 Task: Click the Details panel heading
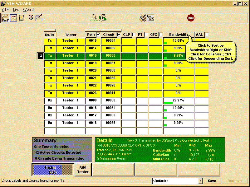105,140
